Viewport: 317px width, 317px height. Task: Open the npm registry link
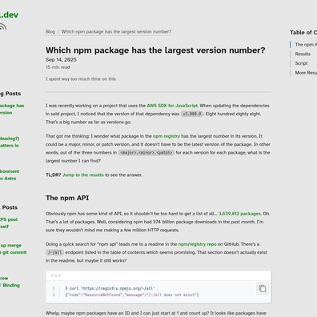[x=167, y=136]
